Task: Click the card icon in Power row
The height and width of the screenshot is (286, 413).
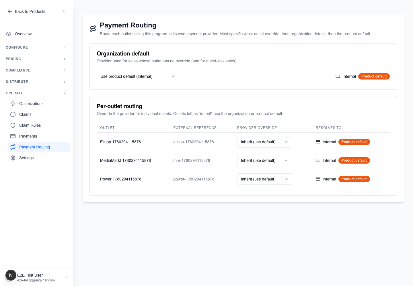Action: (x=318, y=179)
